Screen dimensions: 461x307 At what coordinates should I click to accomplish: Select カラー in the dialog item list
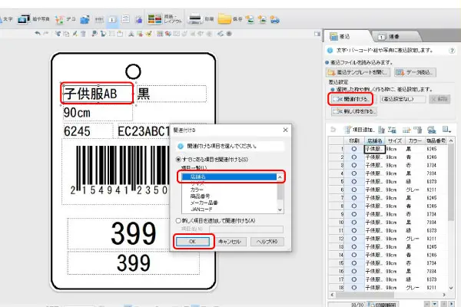click(197, 190)
